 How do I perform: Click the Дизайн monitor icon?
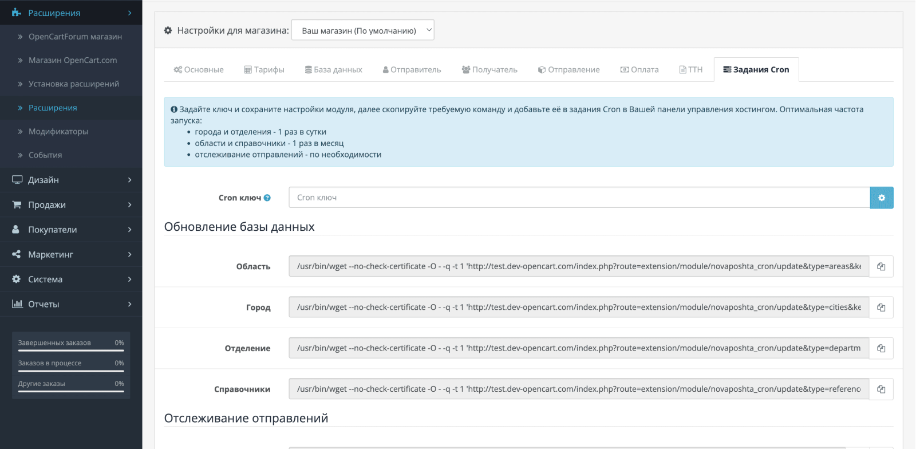[x=17, y=180]
